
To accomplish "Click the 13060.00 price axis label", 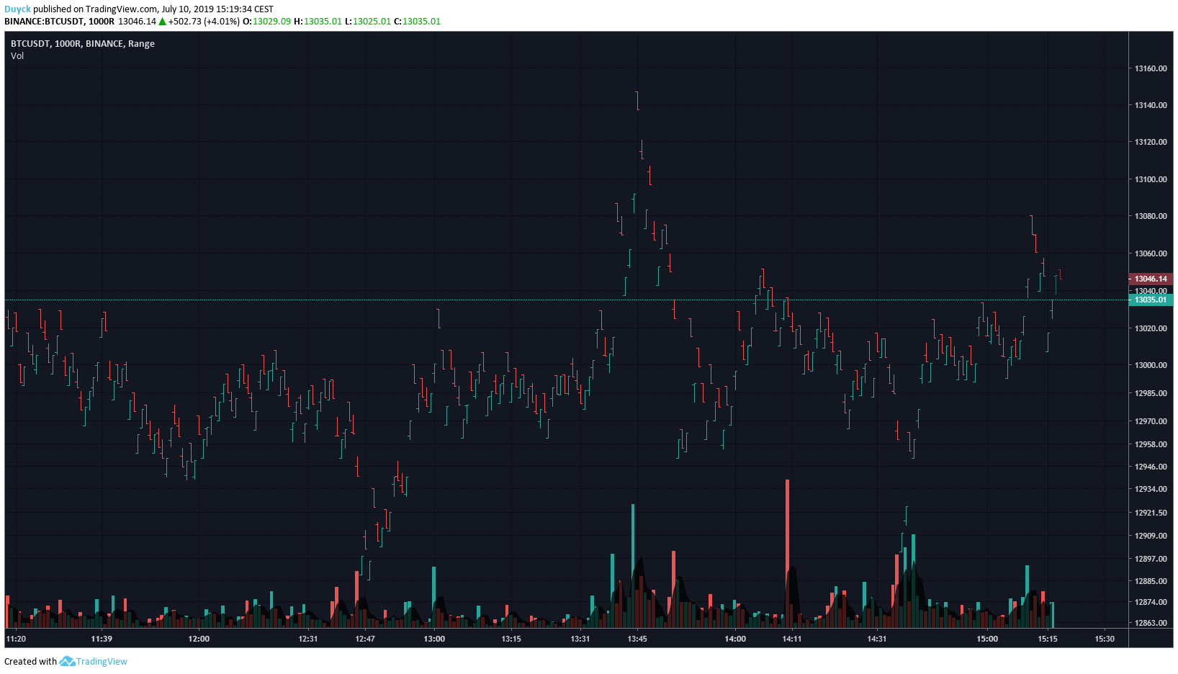I will tap(1151, 253).
